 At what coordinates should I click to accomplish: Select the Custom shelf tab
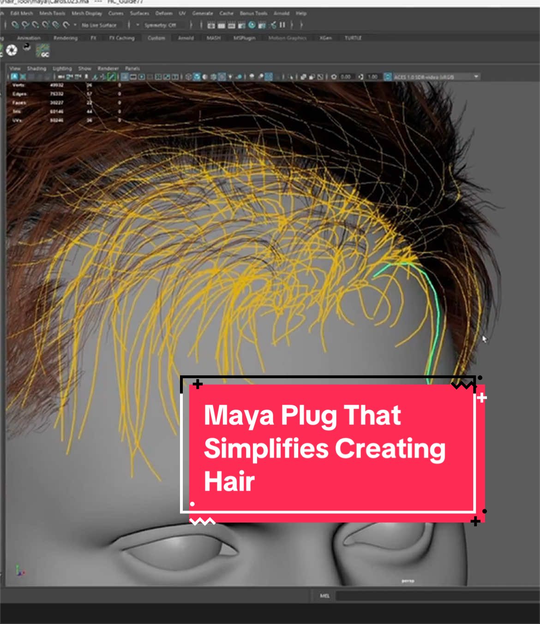156,38
